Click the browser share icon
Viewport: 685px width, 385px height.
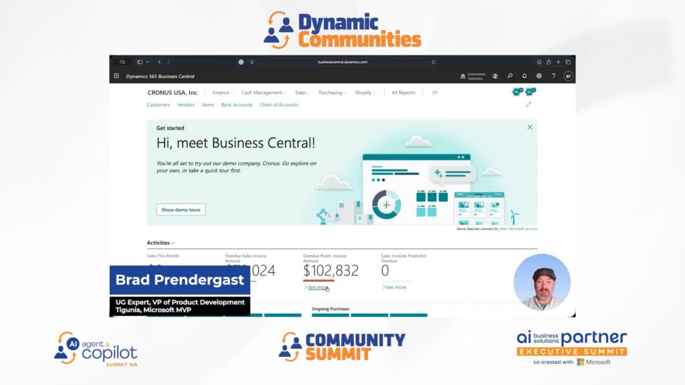(549, 62)
